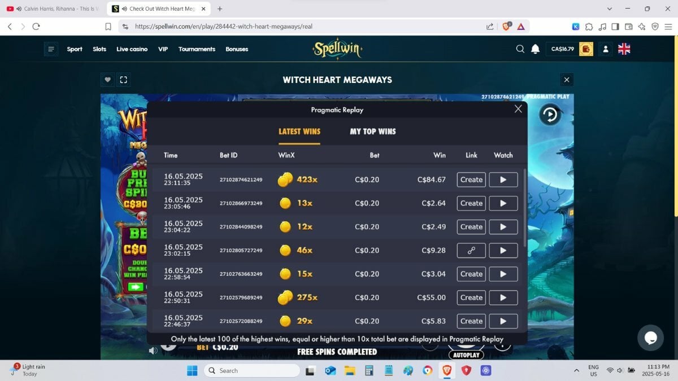Open the live chat bubble
Viewport: 678px width, 381px height.
[x=650, y=338]
